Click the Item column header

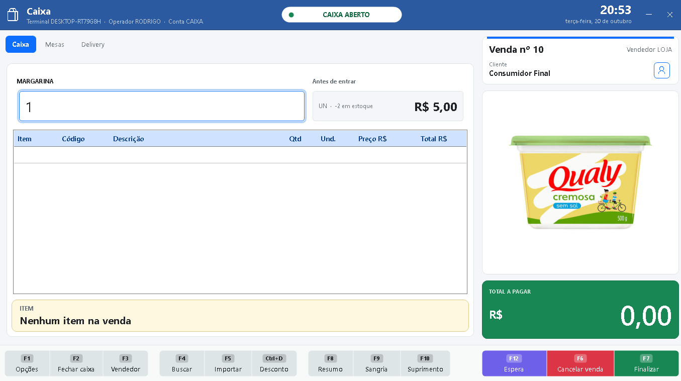(x=25, y=139)
